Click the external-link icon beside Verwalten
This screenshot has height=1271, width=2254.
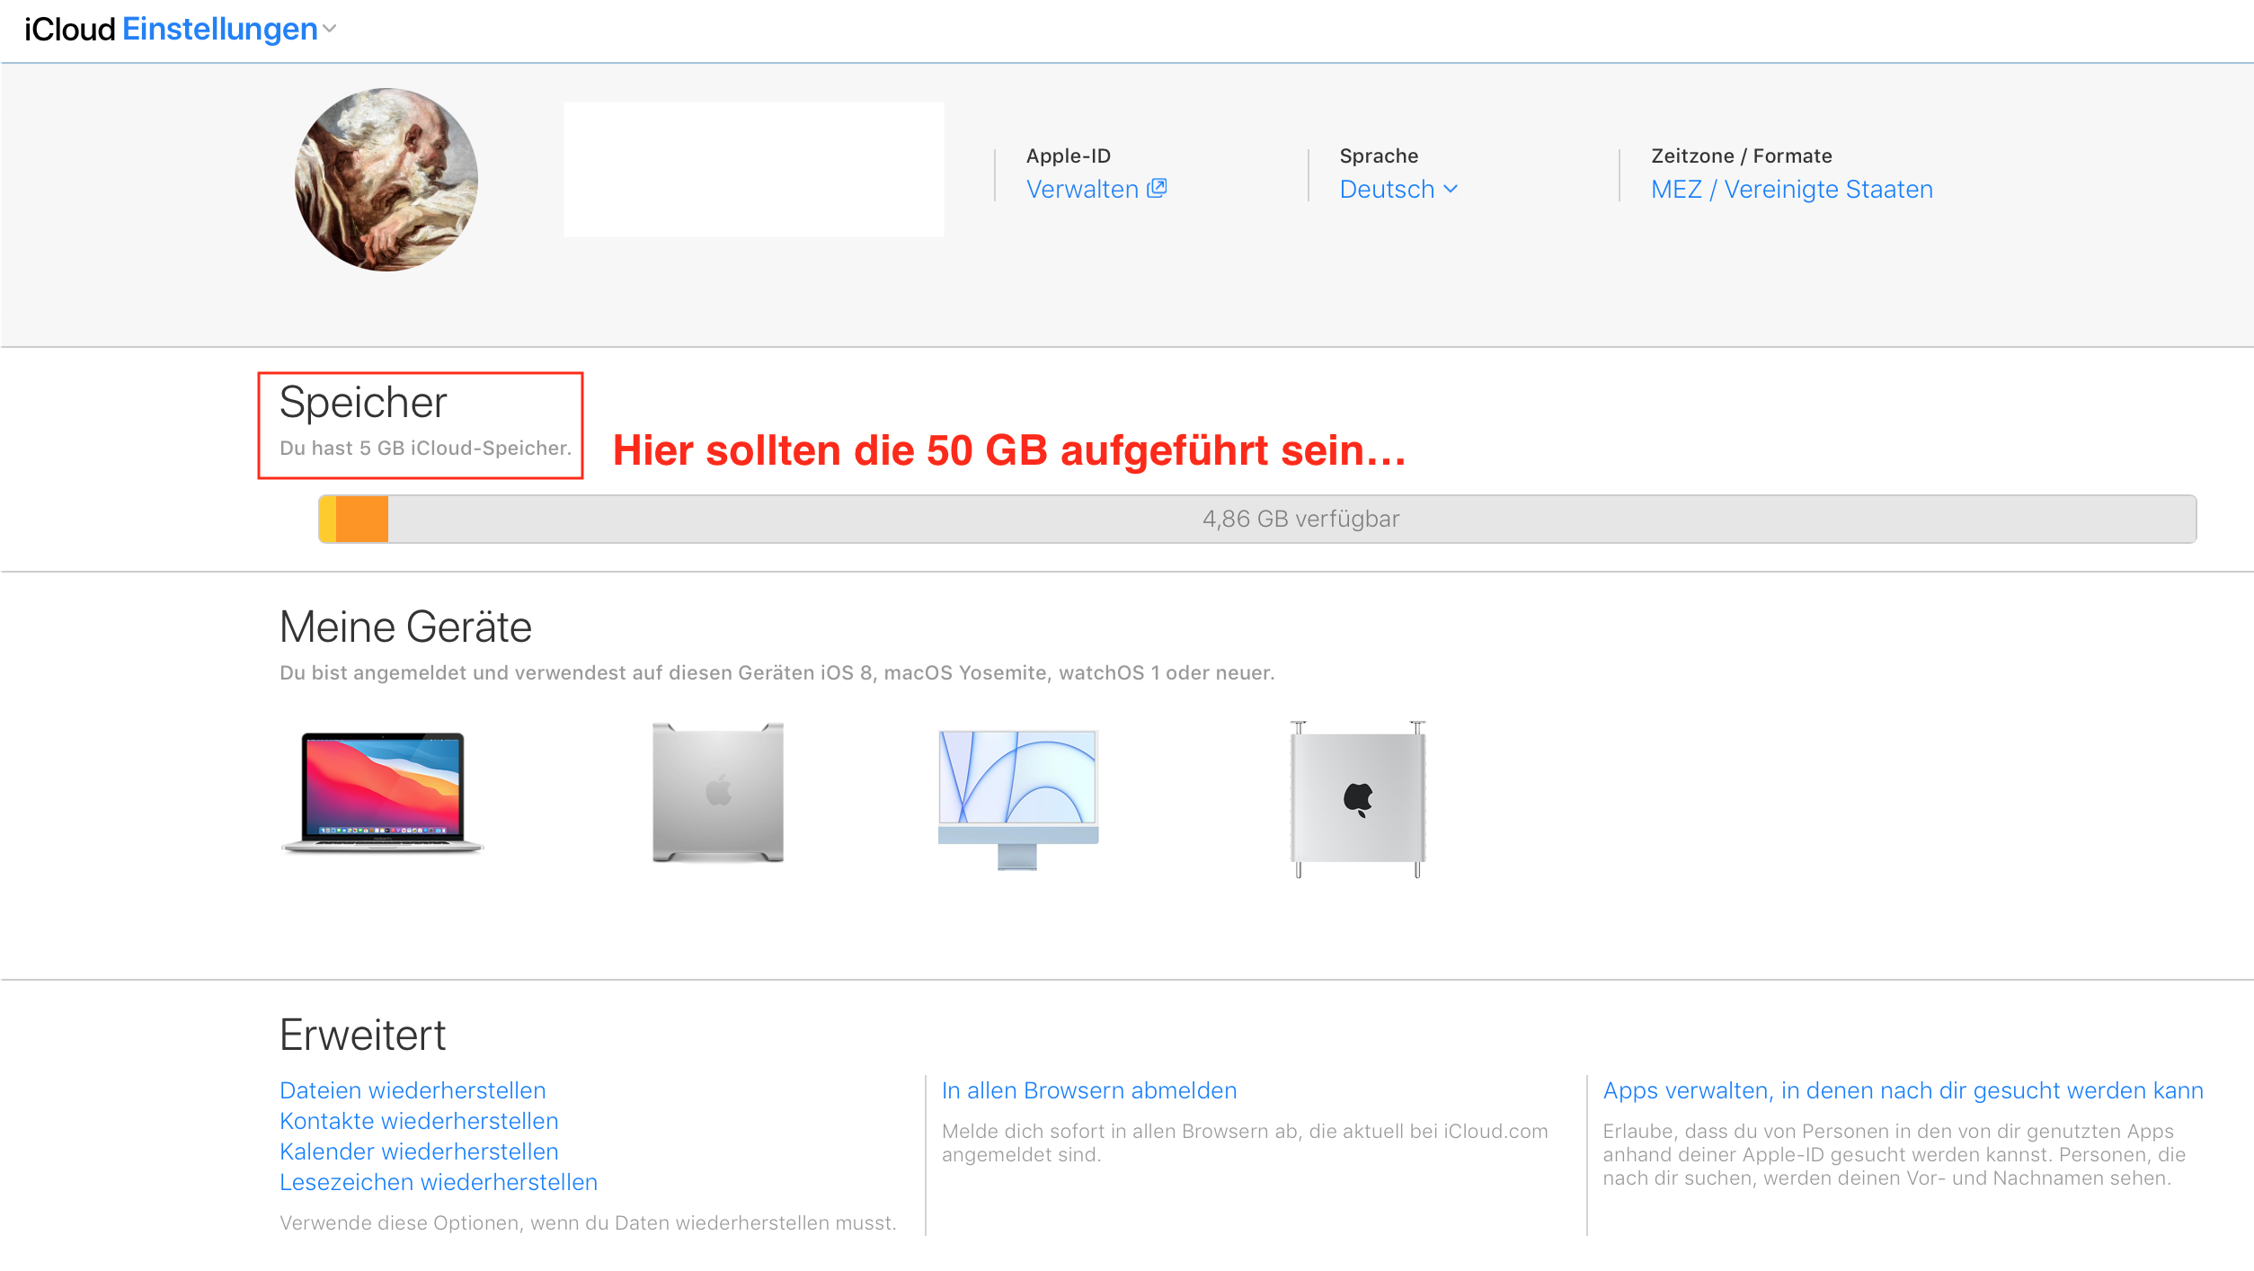[1157, 188]
